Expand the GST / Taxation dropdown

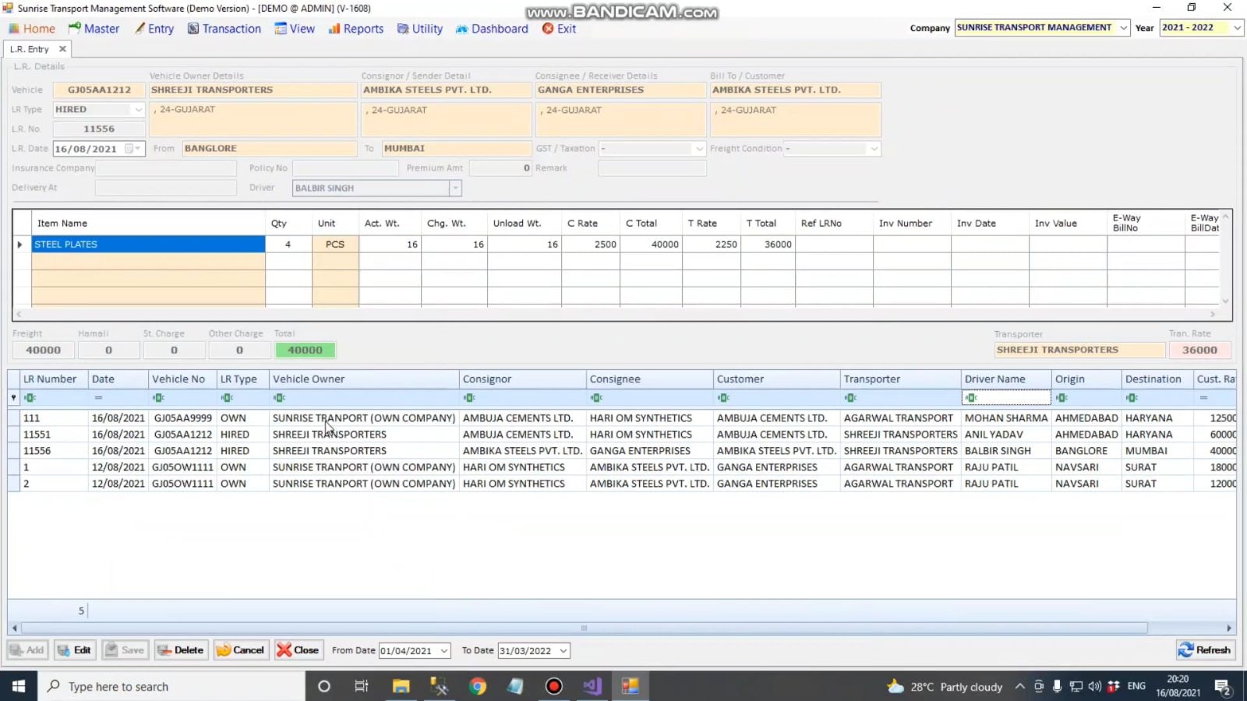699,149
